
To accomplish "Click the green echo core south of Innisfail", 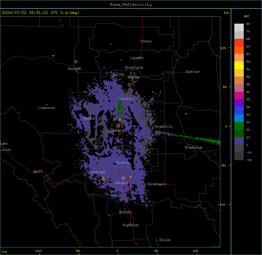I will 120,105.
